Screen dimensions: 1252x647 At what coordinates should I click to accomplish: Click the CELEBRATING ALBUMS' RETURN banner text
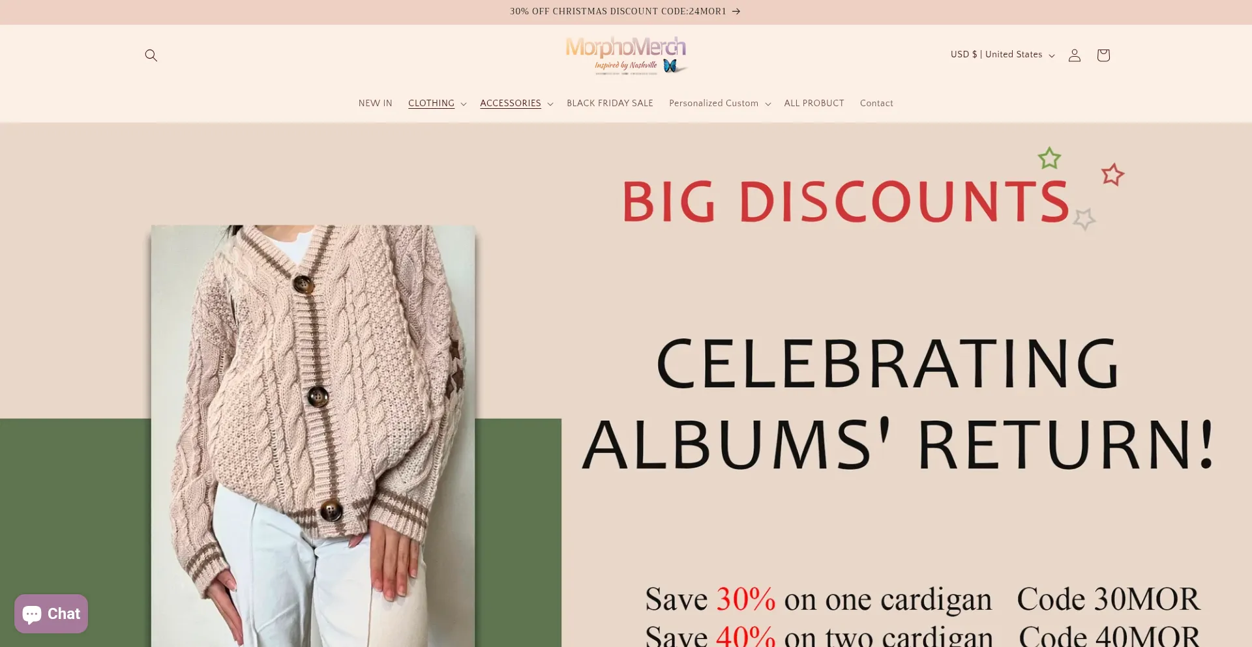click(898, 403)
